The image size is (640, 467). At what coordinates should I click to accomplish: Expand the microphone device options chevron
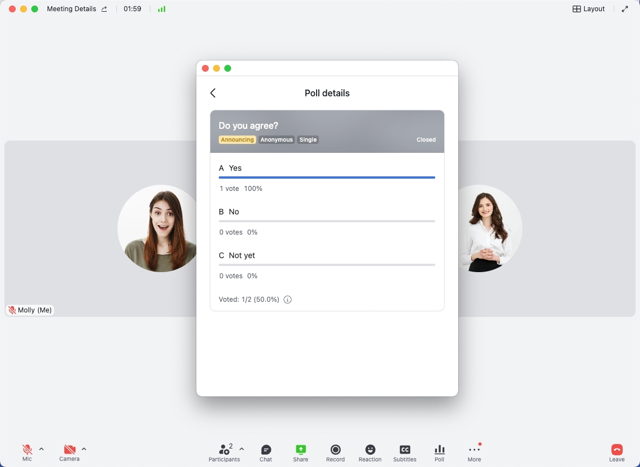click(x=40, y=448)
